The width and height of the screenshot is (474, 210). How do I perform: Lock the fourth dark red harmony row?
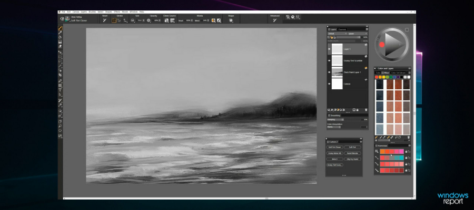(406, 171)
